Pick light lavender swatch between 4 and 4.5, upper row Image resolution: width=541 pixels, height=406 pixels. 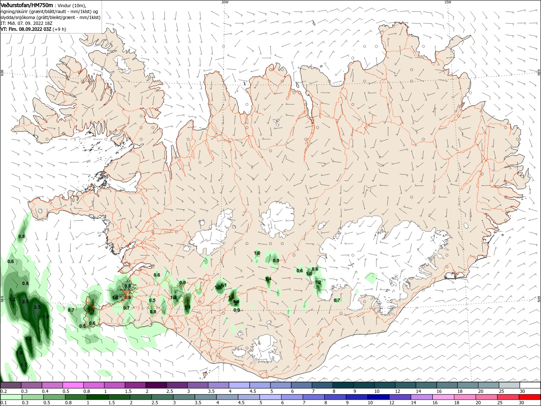click(239, 385)
